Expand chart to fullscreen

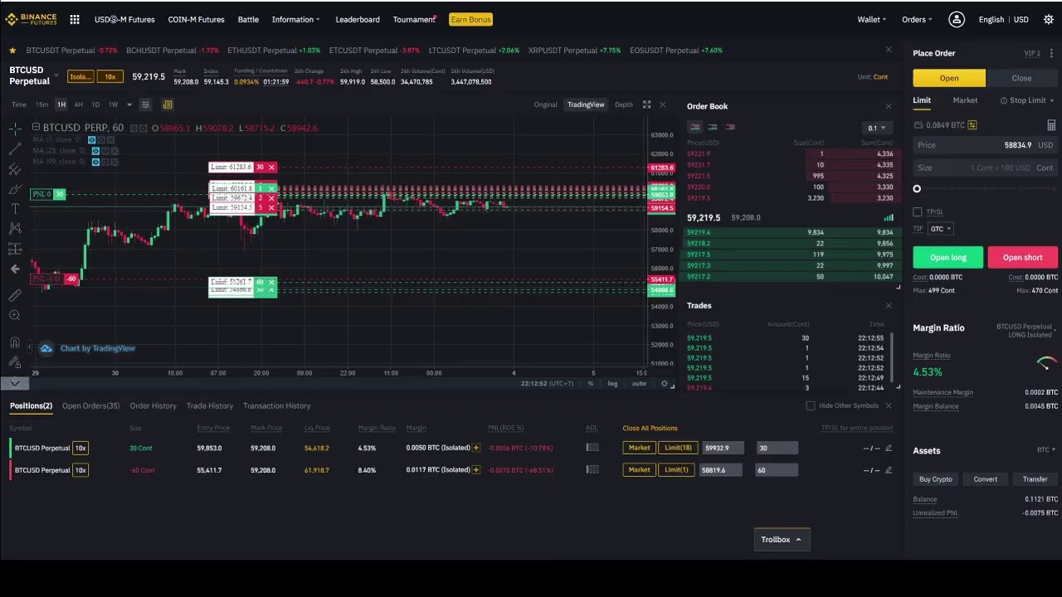(x=646, y=104)
